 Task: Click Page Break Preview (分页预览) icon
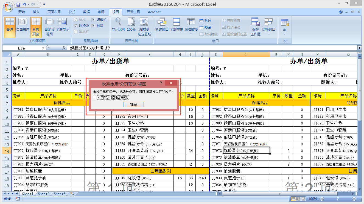pyautogui.click(x=36, y=28)
